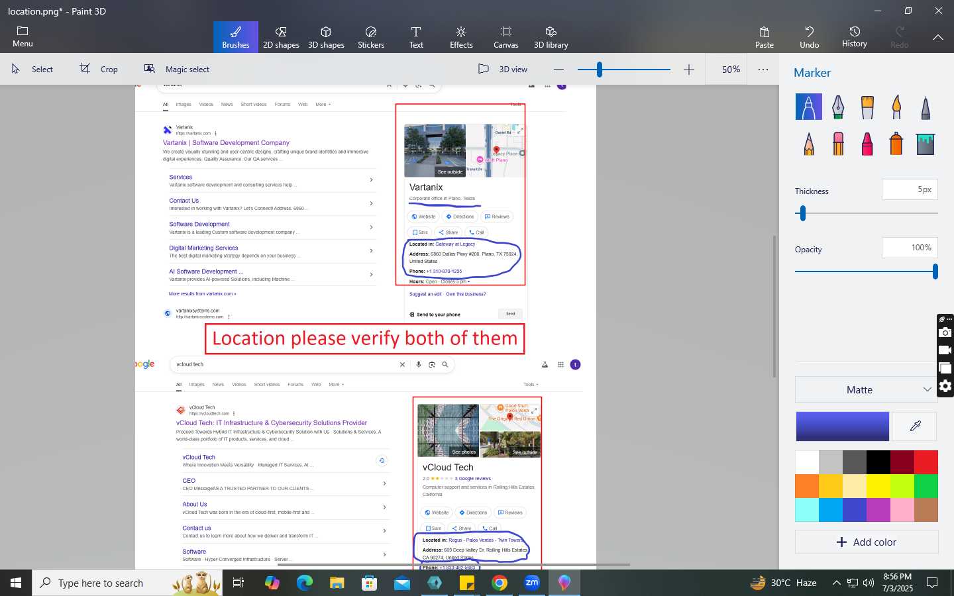
Task: Pick the black color swatch
Action: (878, 462)
